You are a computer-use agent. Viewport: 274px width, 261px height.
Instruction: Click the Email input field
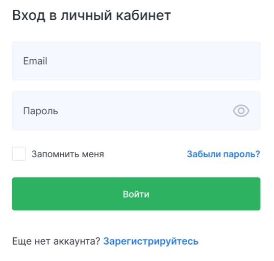click(136, 61)
